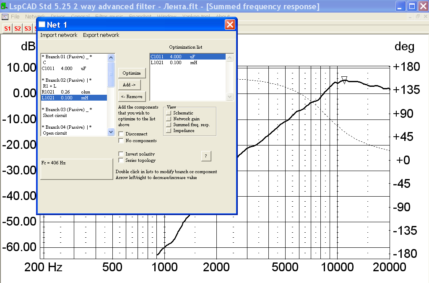429x283 pixels.
Task: Enable Series topology checkbox
Action: click(x=121, y=160)
